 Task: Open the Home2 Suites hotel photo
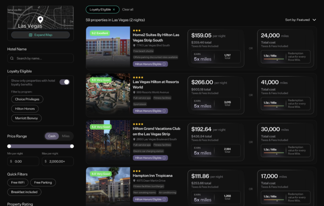coord(108,48)
